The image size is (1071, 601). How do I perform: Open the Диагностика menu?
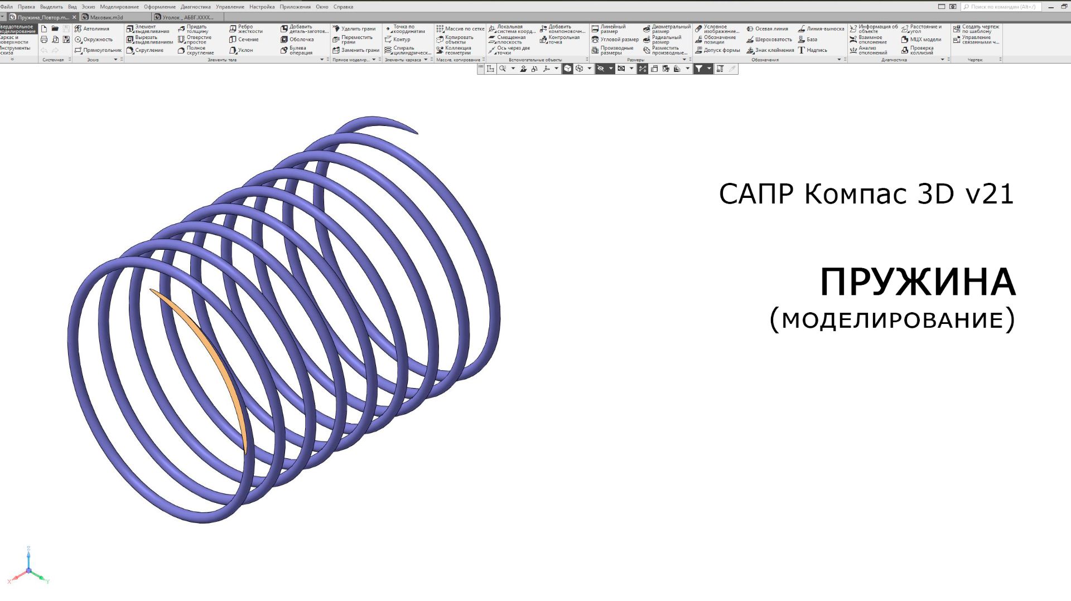196,7
